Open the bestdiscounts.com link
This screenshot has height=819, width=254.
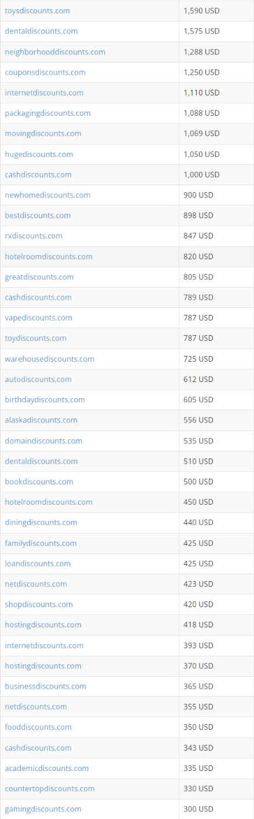[x=38, y=215]
